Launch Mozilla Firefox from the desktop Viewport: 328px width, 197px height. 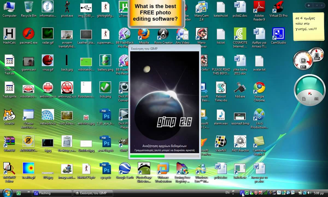[144, 36]
